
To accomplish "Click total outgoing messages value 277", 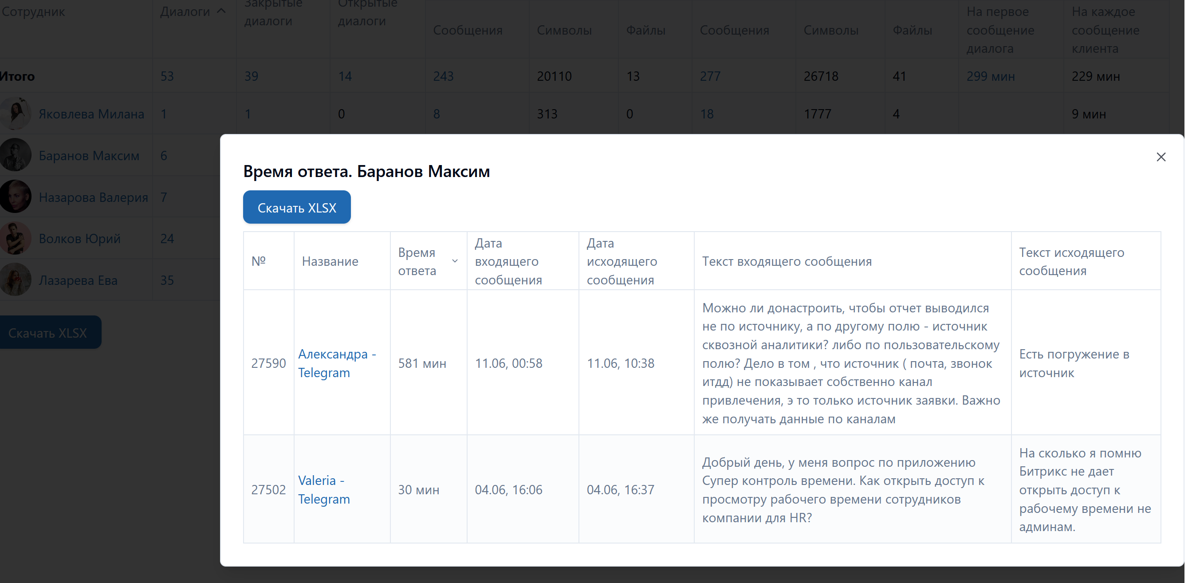I will point(710,76).
